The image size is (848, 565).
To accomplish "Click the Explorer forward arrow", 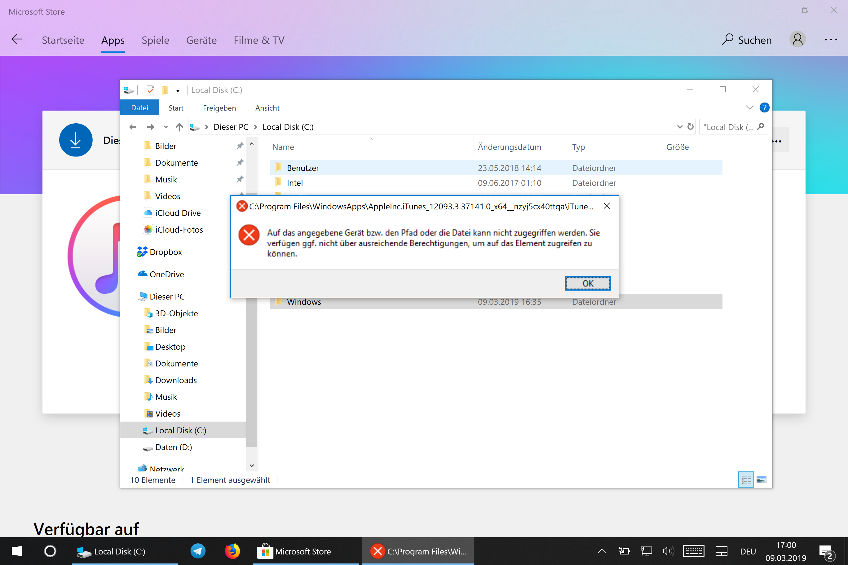I will [x=150, y=127].
